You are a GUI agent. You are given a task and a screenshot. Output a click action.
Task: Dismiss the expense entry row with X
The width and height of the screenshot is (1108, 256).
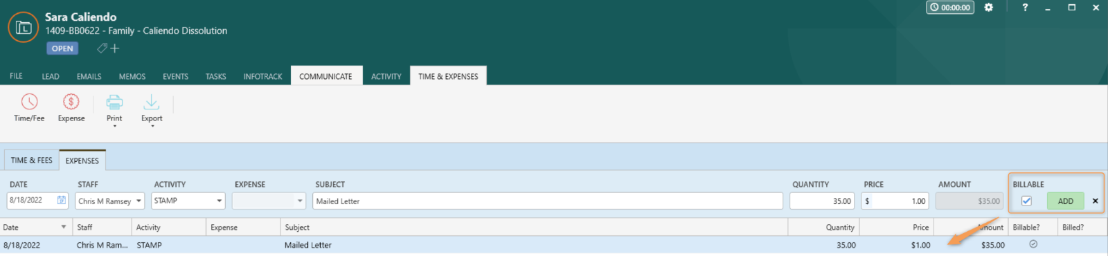point(1095,201)
